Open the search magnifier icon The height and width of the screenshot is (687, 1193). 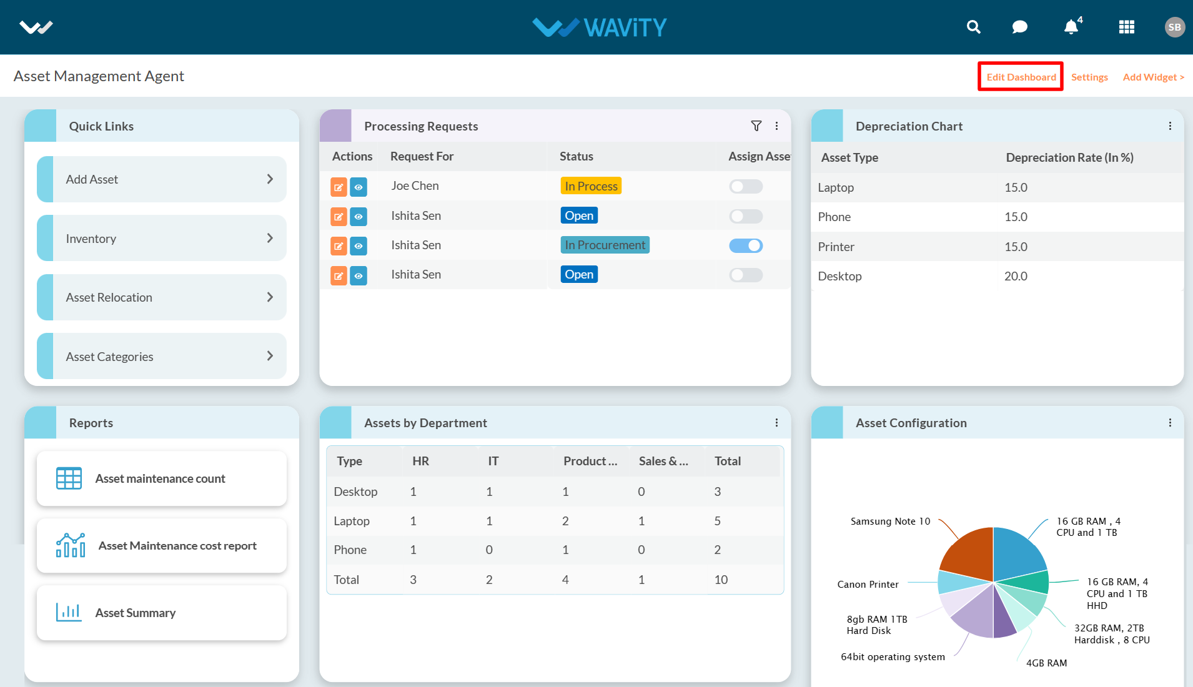[x=973, y=27]
